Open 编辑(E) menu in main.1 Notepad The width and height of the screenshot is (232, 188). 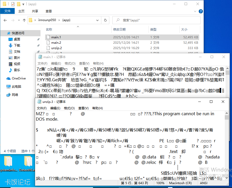[56, 64]
